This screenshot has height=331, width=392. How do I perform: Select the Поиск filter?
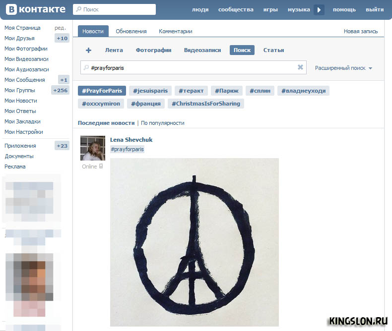(x=242, y=50)
